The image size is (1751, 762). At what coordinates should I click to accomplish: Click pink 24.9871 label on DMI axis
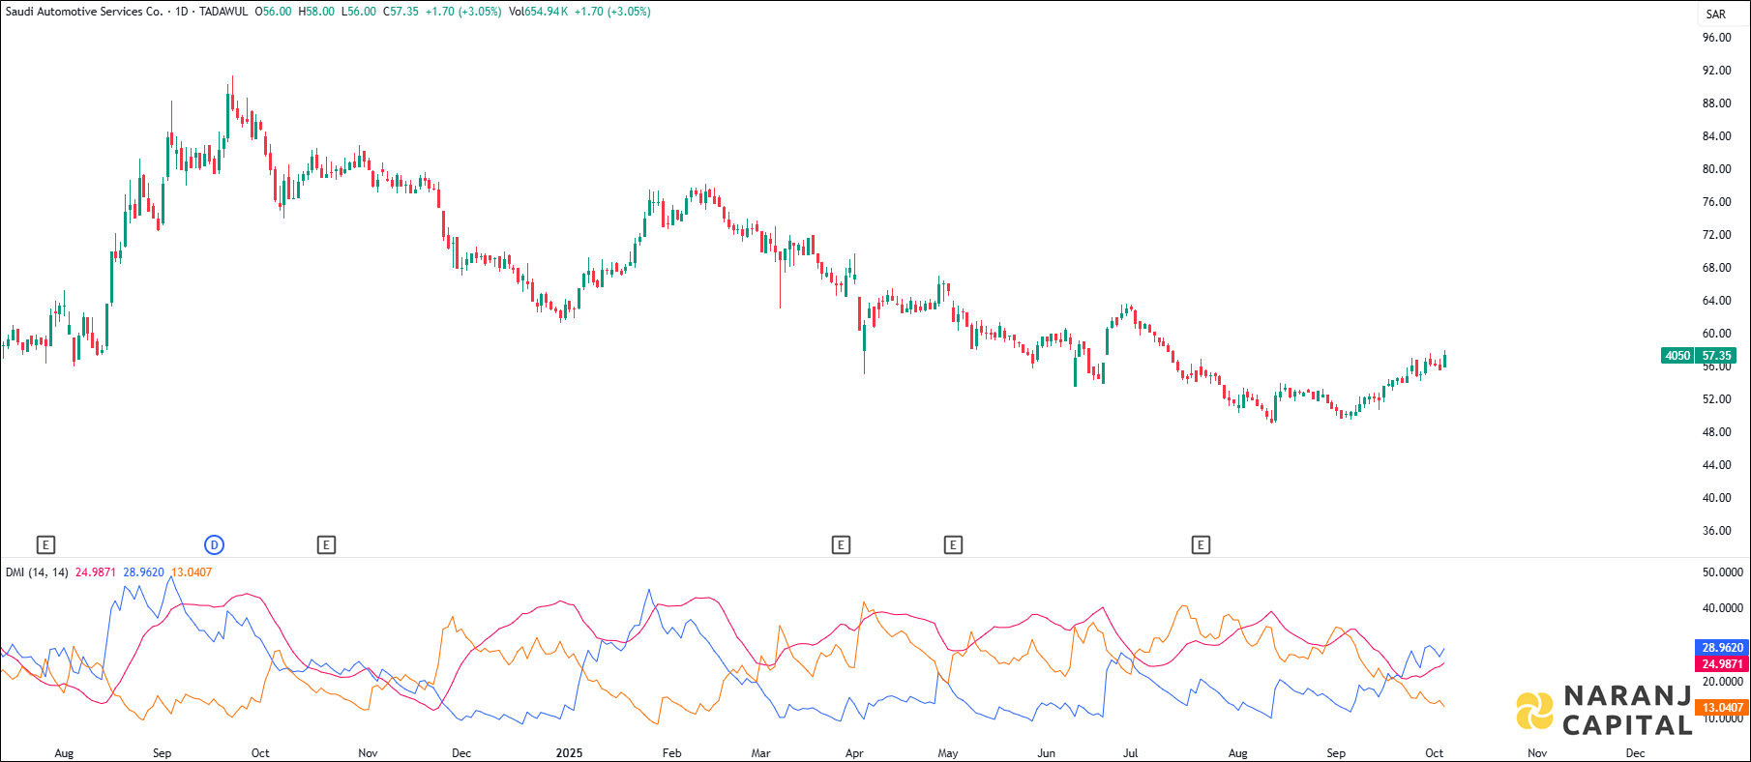coord(1722,664)
